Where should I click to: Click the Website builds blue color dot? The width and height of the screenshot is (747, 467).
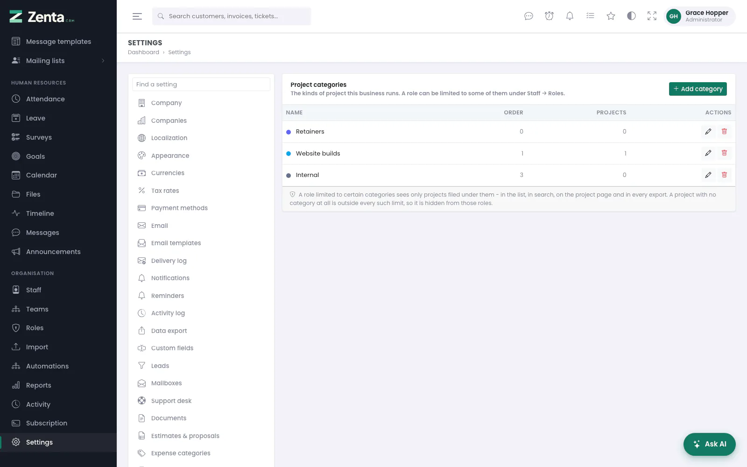289,154
